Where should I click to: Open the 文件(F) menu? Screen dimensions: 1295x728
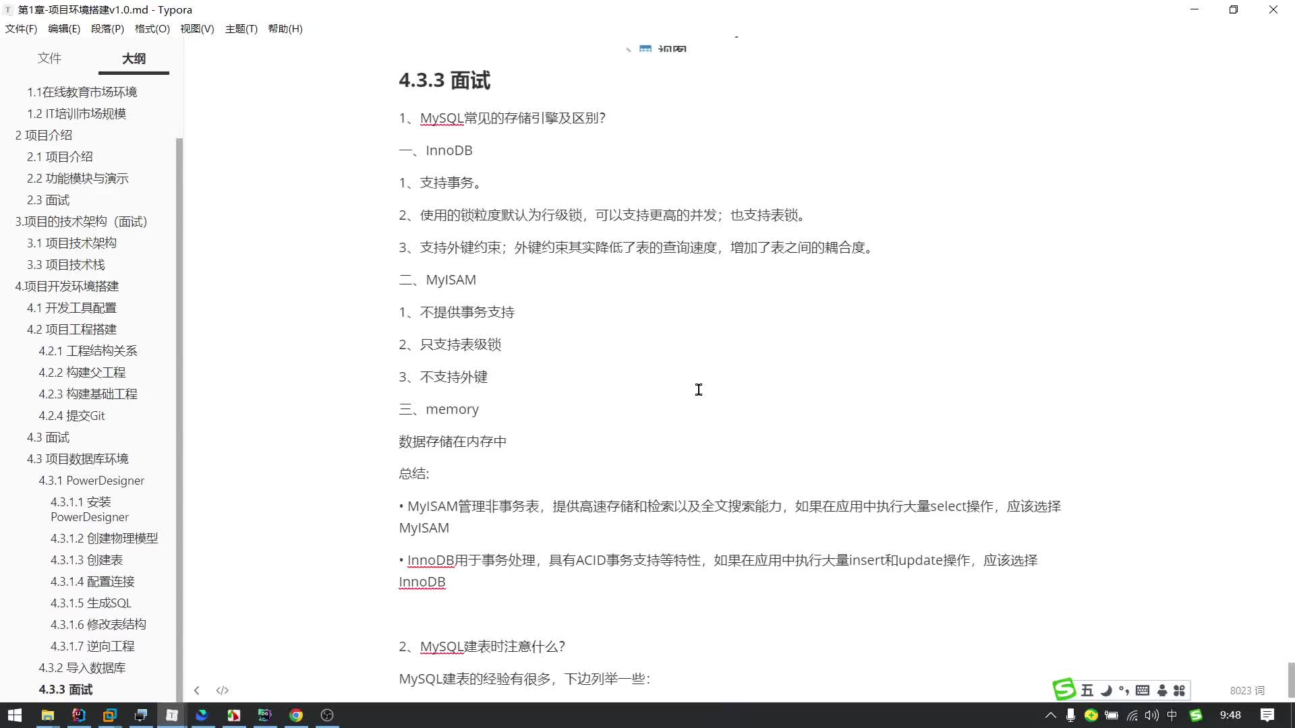coord(21,29)
